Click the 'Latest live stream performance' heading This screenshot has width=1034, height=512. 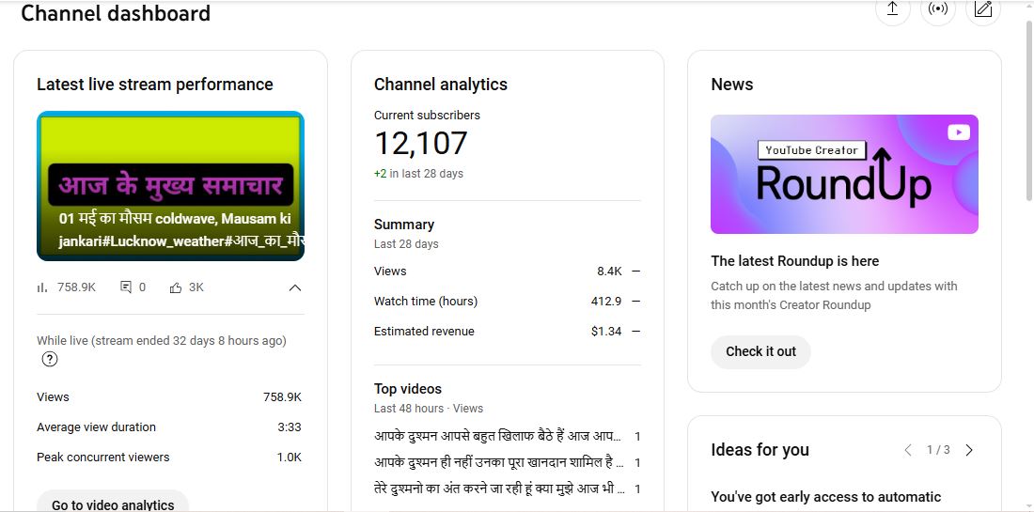(155, 85)
